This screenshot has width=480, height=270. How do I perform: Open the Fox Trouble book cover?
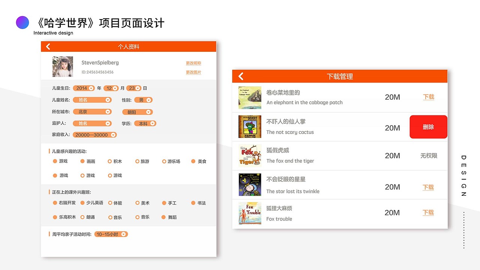point(250,213)
